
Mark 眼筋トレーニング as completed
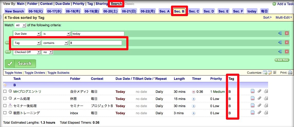click(5, 113)
